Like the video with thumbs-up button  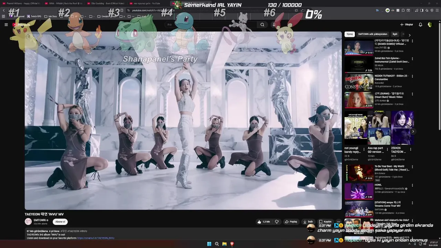(264, 222)
